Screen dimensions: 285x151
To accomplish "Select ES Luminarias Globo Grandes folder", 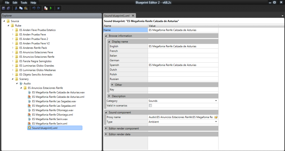I will point(37,66).
